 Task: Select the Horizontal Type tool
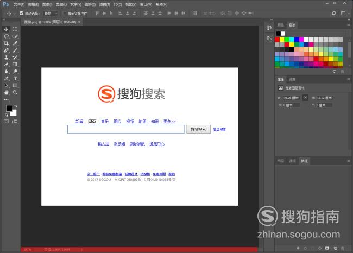point(15,79)
